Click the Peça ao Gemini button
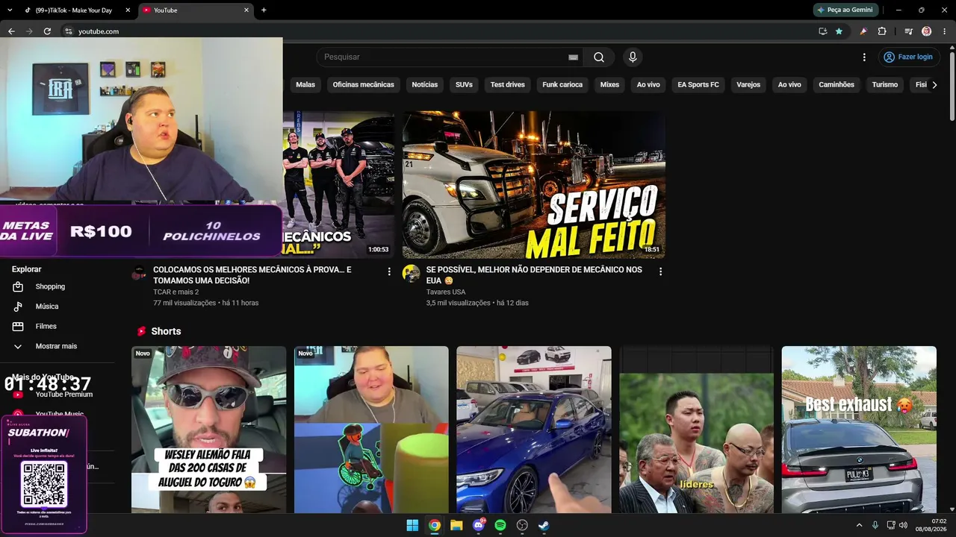The height and width of the screenshot is (537, 956). 845,10
